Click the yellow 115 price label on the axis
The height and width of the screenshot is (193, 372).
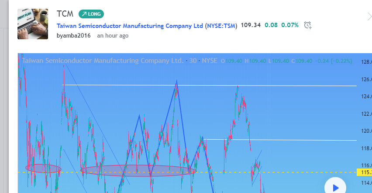tap(365, 172)
